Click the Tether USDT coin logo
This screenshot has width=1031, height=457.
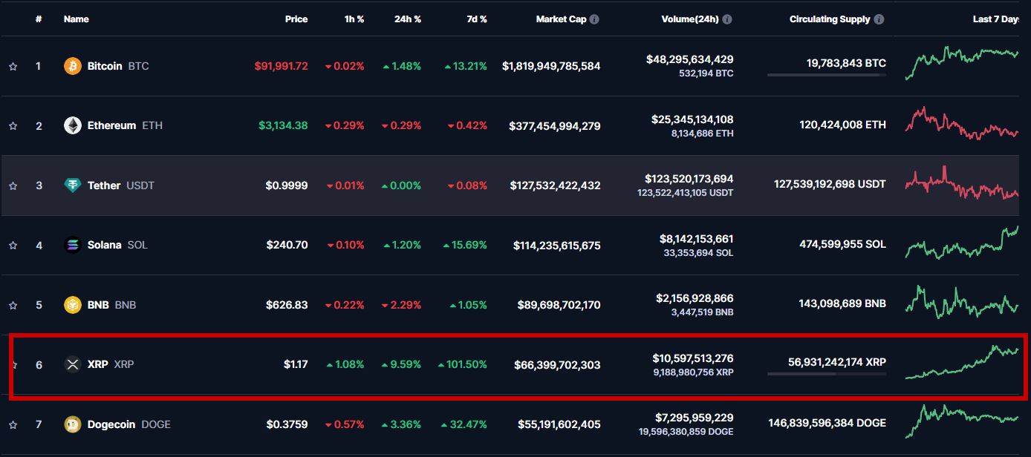tap(71, 185)
